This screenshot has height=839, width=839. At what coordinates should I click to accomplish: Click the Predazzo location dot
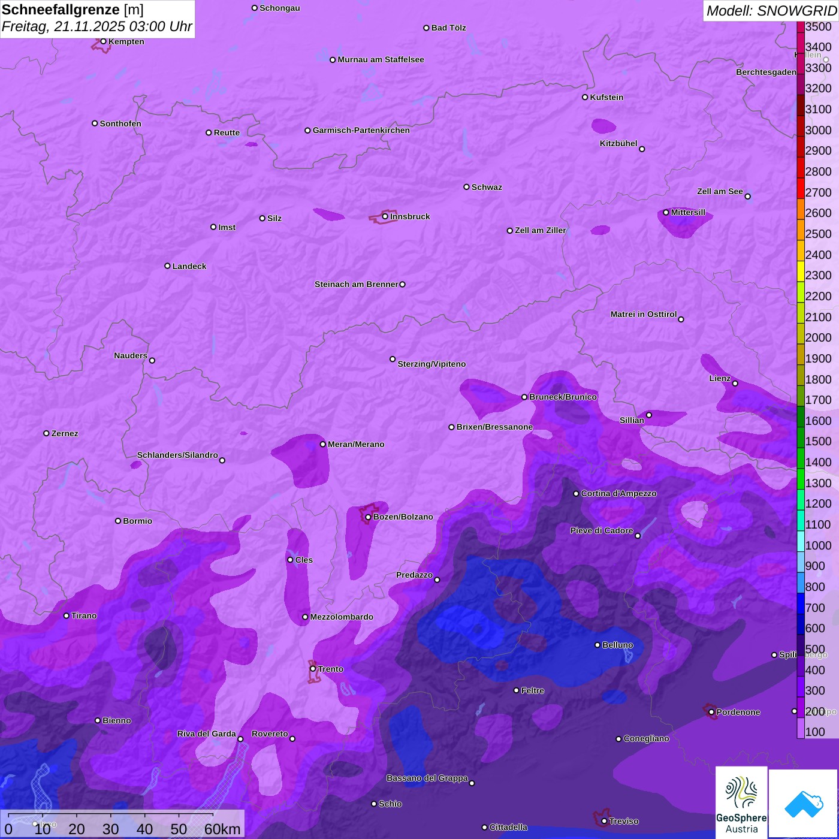pos(437,580)
